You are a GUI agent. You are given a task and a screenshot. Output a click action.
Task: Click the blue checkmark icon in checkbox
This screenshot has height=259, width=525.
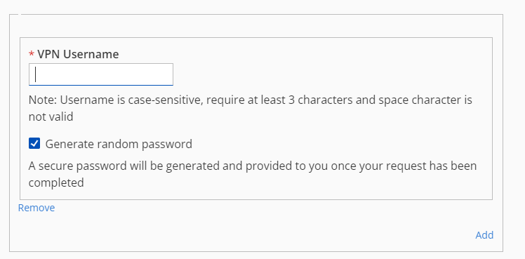tap(34, 144)
